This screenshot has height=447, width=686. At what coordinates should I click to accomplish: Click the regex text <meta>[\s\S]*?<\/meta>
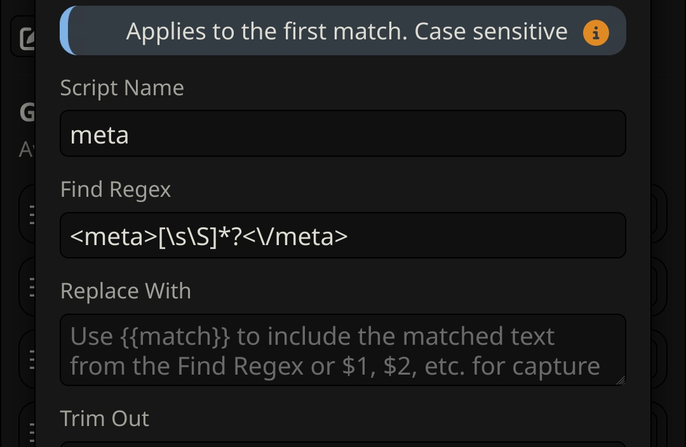click(x=209, y=237)
